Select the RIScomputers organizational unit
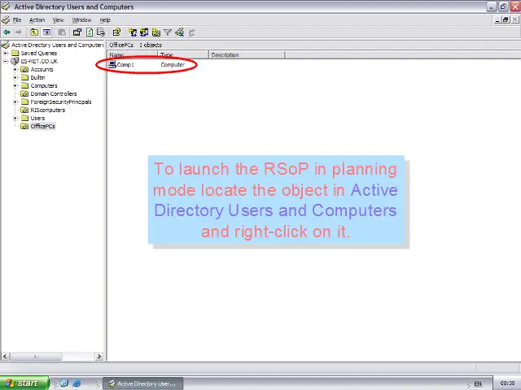521x390 pixels. [x=48, y=110]
